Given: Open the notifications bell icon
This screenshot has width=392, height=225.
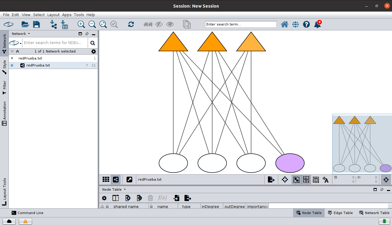Looking at the screenshot, I should pos(317,25).
